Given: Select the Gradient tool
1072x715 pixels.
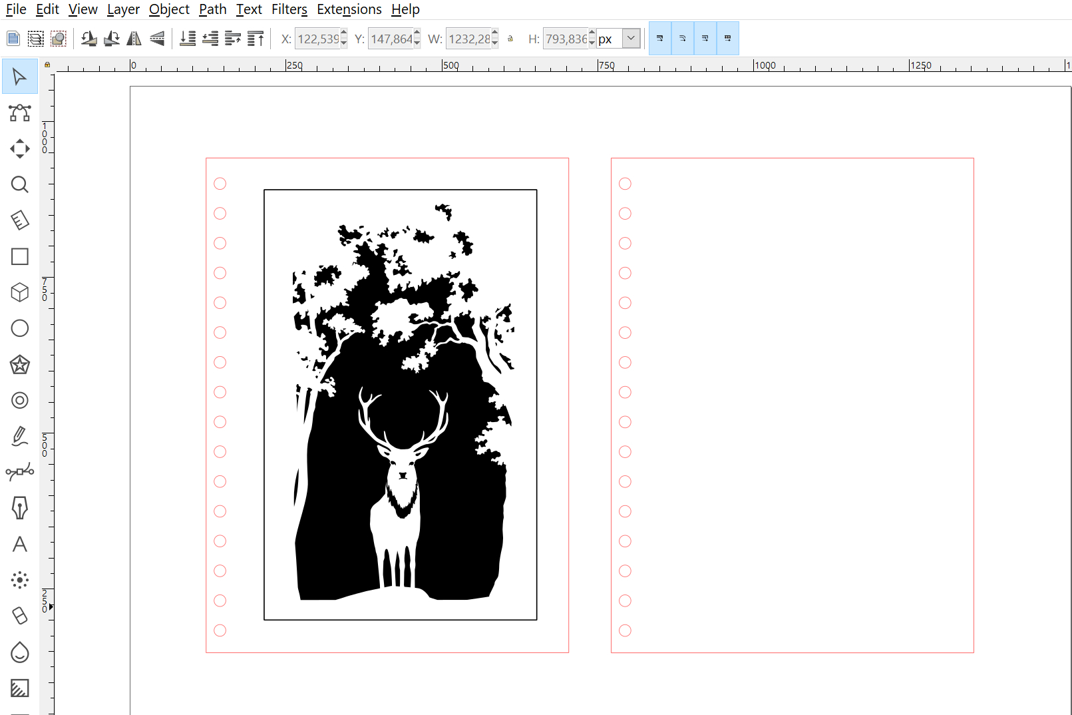Looking at the screenshot, I should click(x=19, y=688).
